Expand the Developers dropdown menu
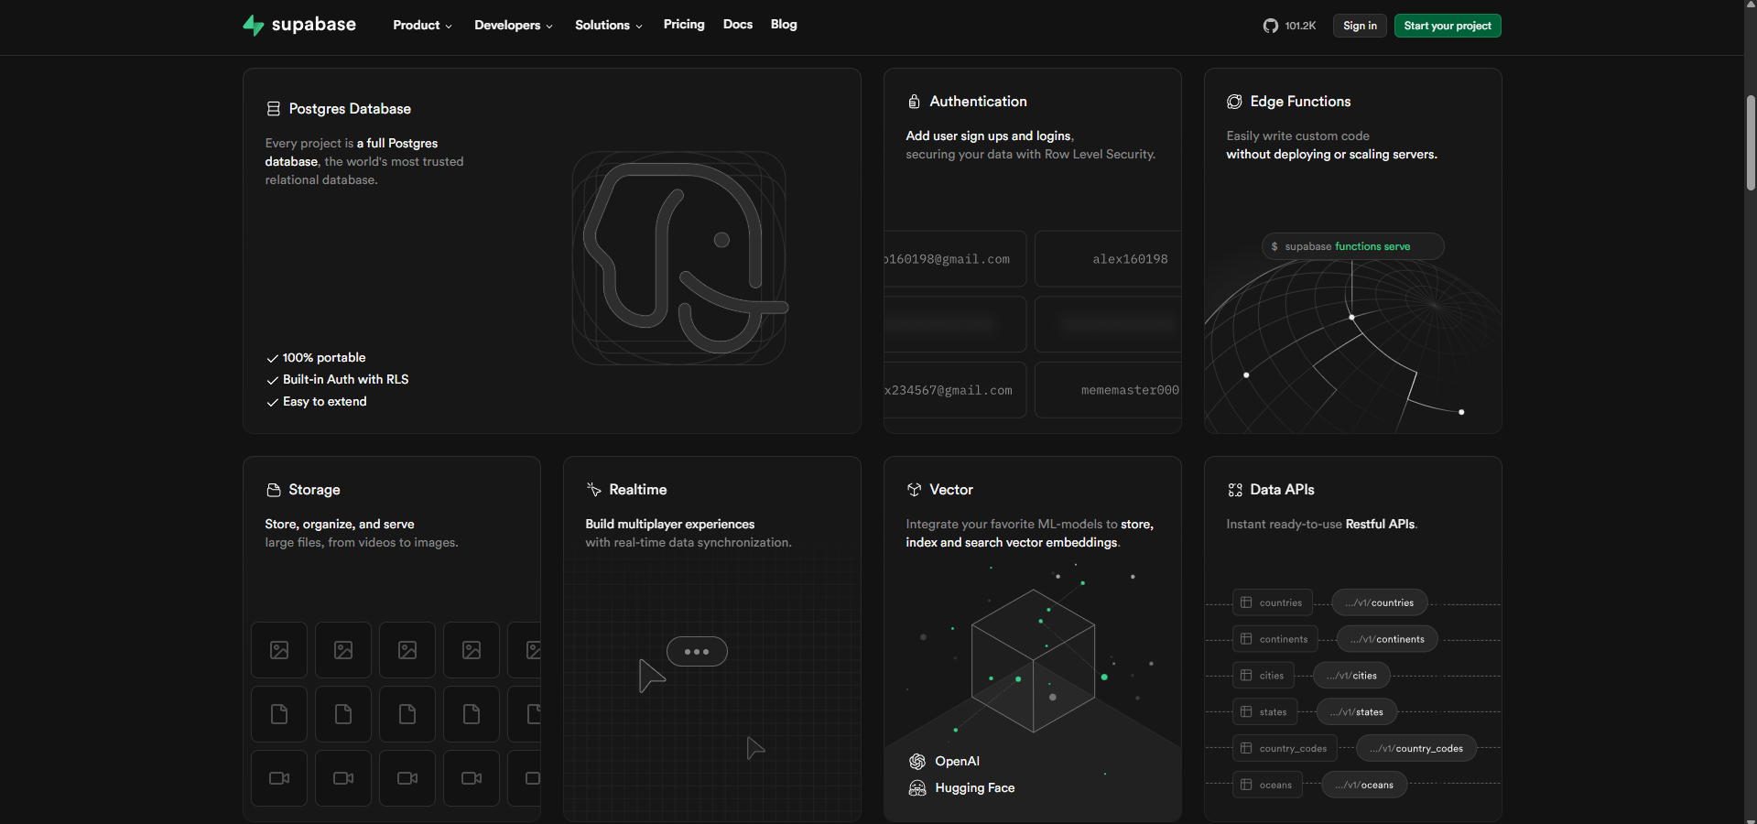This screenshot has width=1757, height=824. pos(513,26)
